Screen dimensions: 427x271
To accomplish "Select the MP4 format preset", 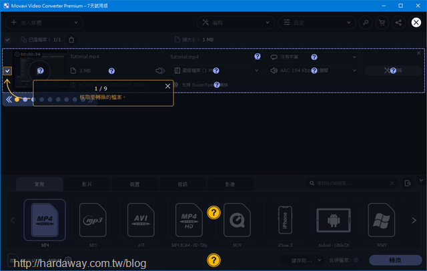I will [45, 220].
